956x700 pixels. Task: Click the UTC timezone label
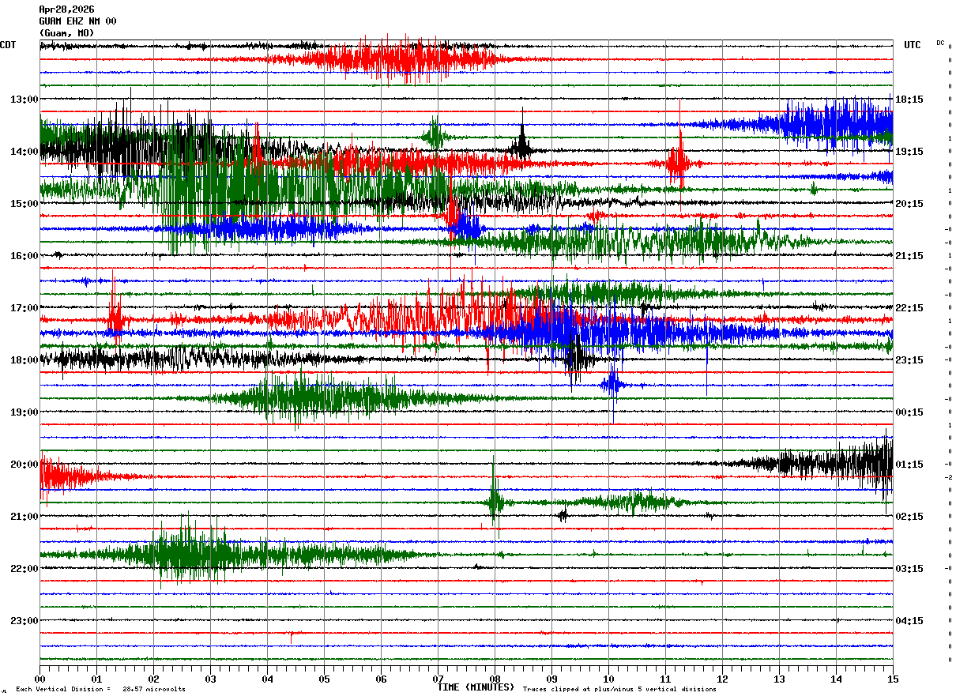(x=913, y=45)
